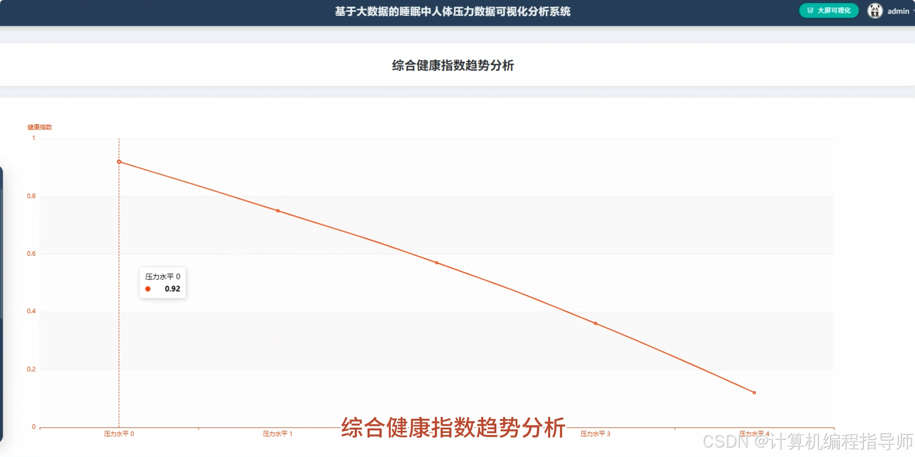Click the page heading 综合健康指数趋势分析
This screenshot has height=457, width=915.
point(453,65)
